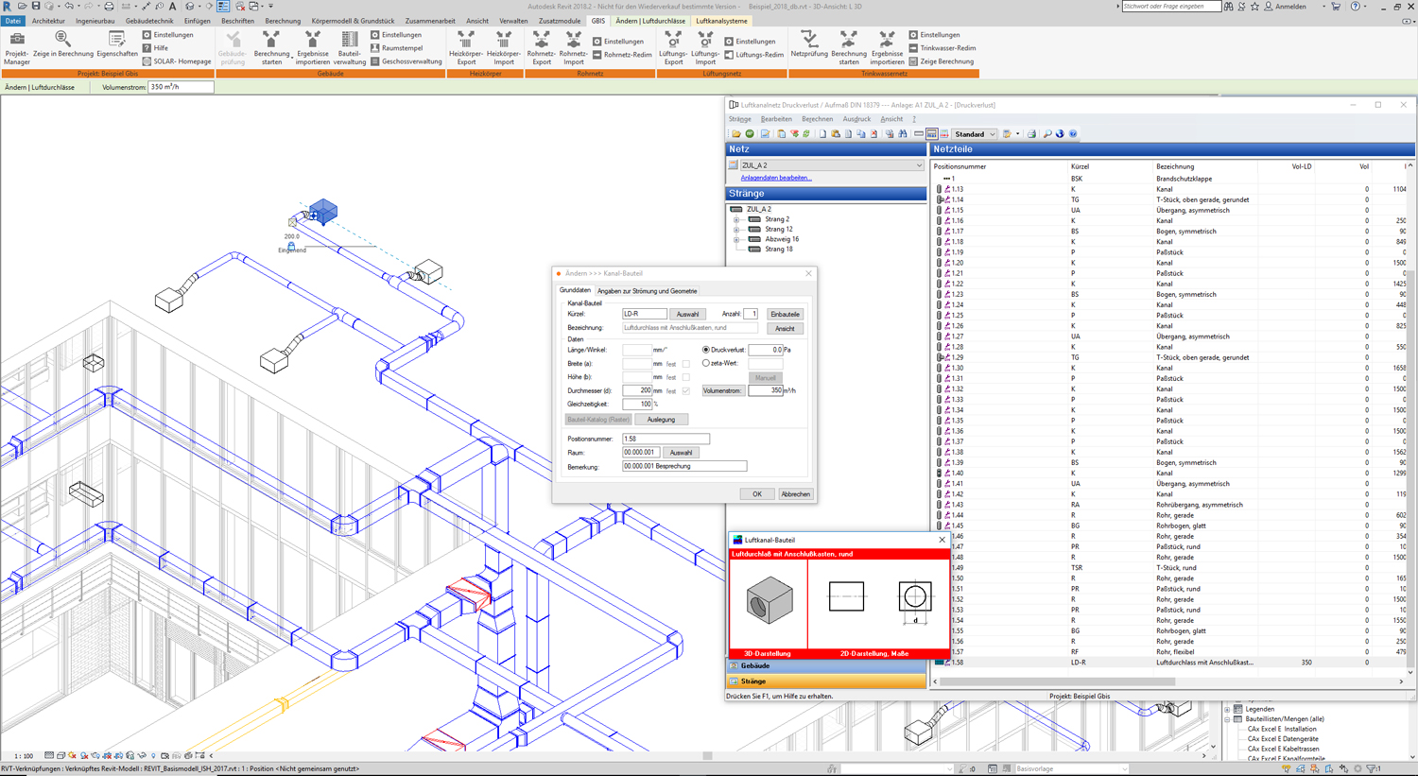Click Abbrechen in the Kanal-Bauteil dialog

point(795,494)
